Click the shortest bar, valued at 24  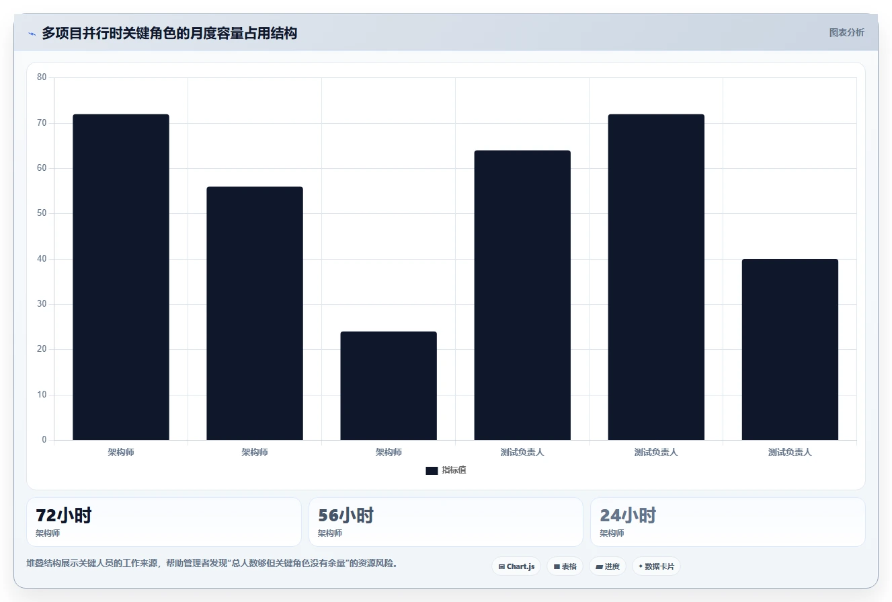(x=389, y=386)
